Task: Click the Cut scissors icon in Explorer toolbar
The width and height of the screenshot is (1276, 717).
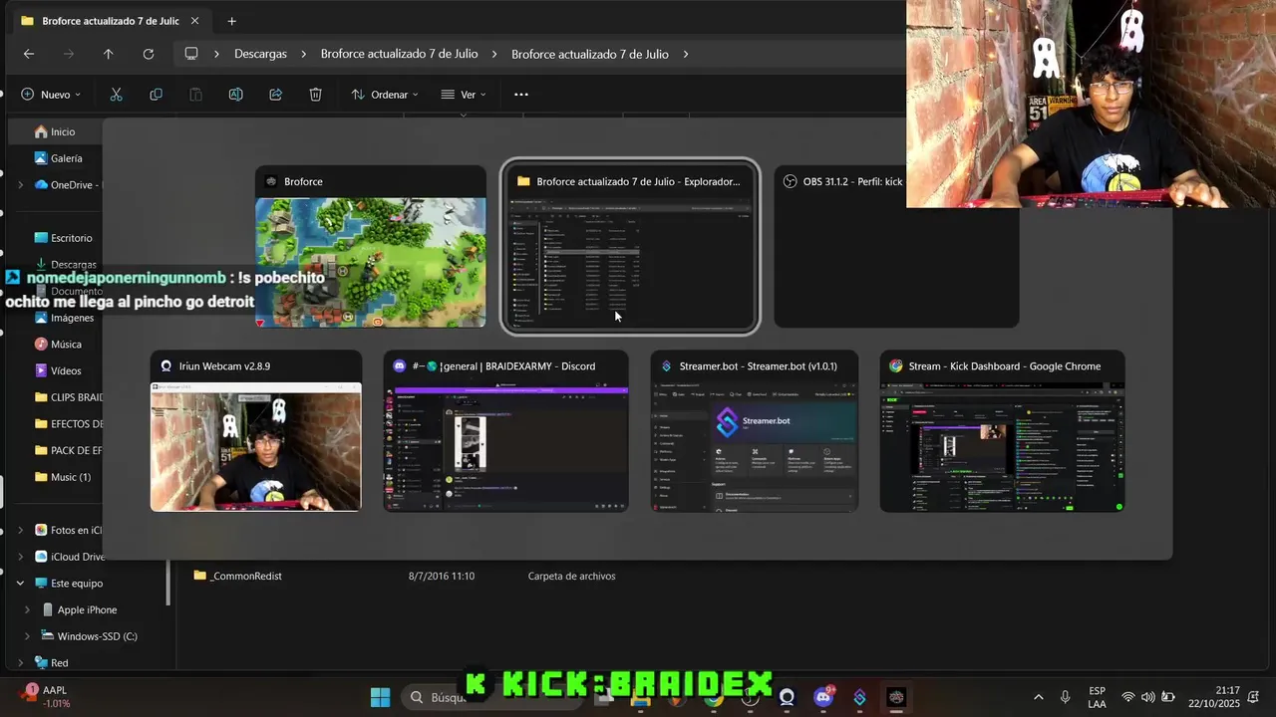Action: click(116, 95)
